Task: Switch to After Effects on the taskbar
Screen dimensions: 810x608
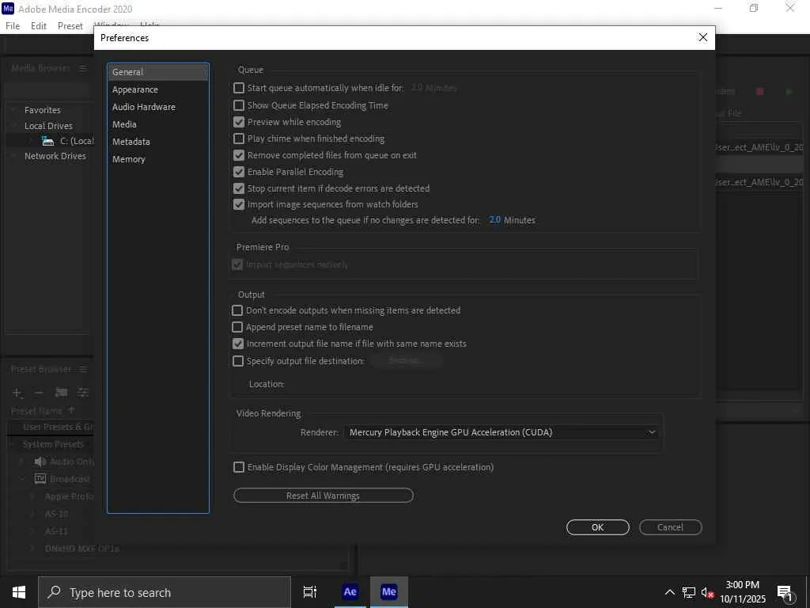Action: [350, 592]
